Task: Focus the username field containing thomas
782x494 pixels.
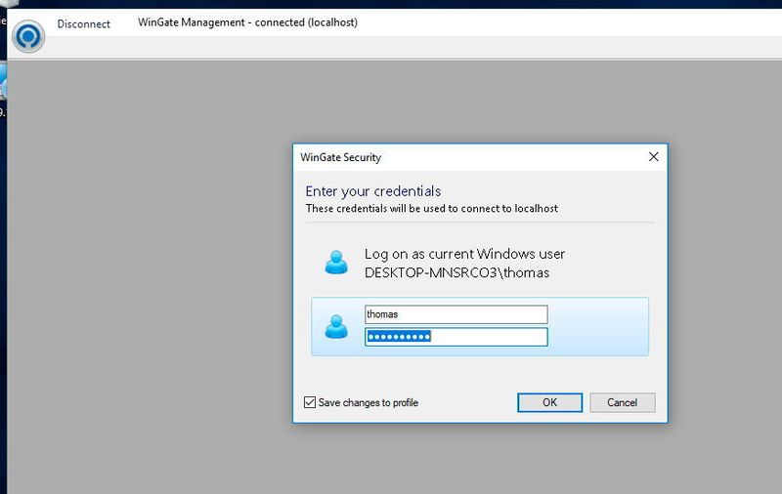Action: tap(456, 314)
